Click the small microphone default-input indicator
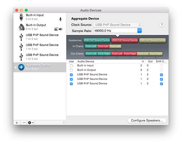182x144 pixels. pyautogui.click(x=60, y=19)
